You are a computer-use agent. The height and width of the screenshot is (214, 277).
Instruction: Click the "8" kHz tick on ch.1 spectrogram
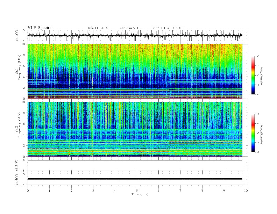(x=24, y=55)
